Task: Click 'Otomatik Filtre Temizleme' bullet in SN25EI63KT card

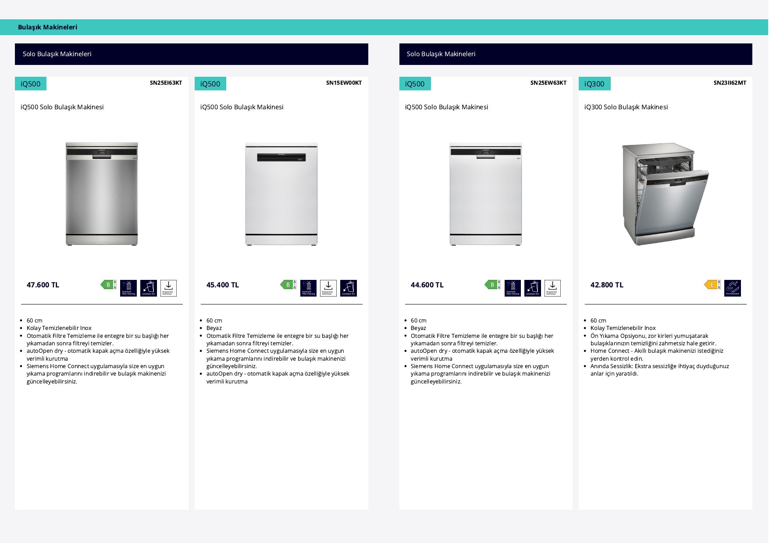Action: point(98,340)
